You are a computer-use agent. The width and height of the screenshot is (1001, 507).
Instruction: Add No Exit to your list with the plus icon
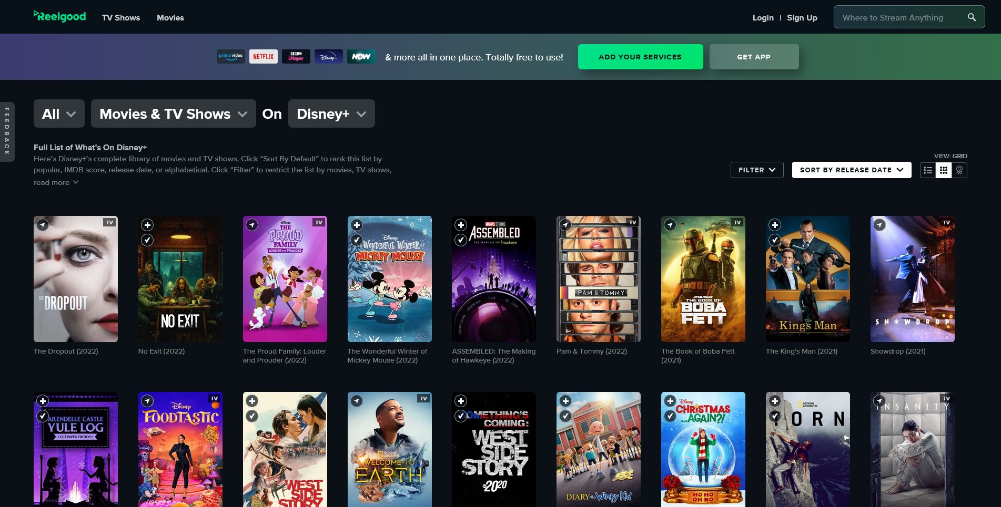coord(147,225)
